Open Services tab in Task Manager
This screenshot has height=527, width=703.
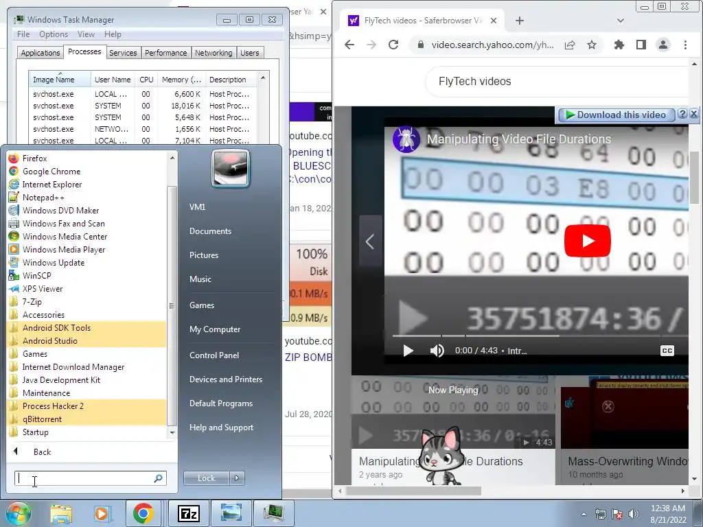(123, 53)
